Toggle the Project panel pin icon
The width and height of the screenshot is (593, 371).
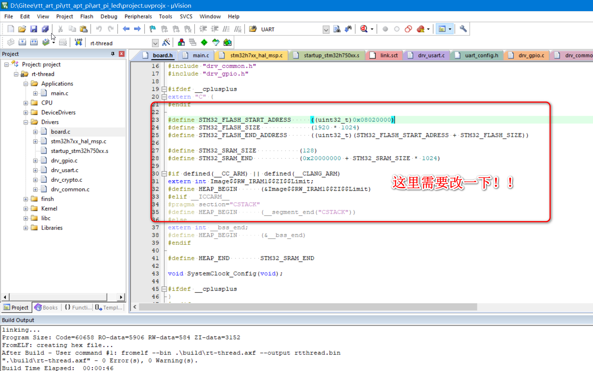(113, 54)
